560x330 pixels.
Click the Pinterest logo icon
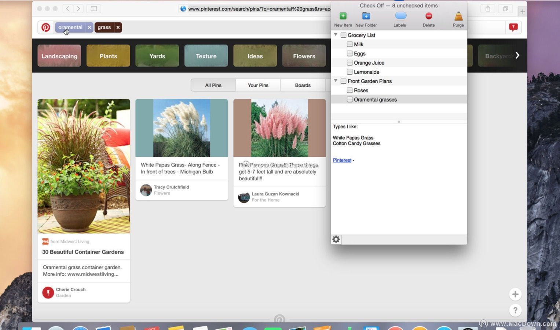(x=46, y=27)
